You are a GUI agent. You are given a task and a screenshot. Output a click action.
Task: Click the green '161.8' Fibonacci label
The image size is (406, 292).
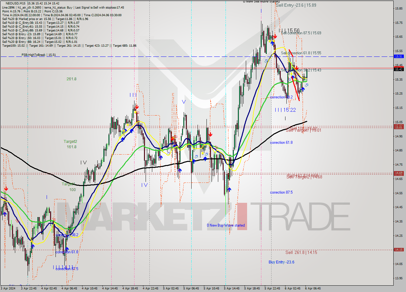71,147
